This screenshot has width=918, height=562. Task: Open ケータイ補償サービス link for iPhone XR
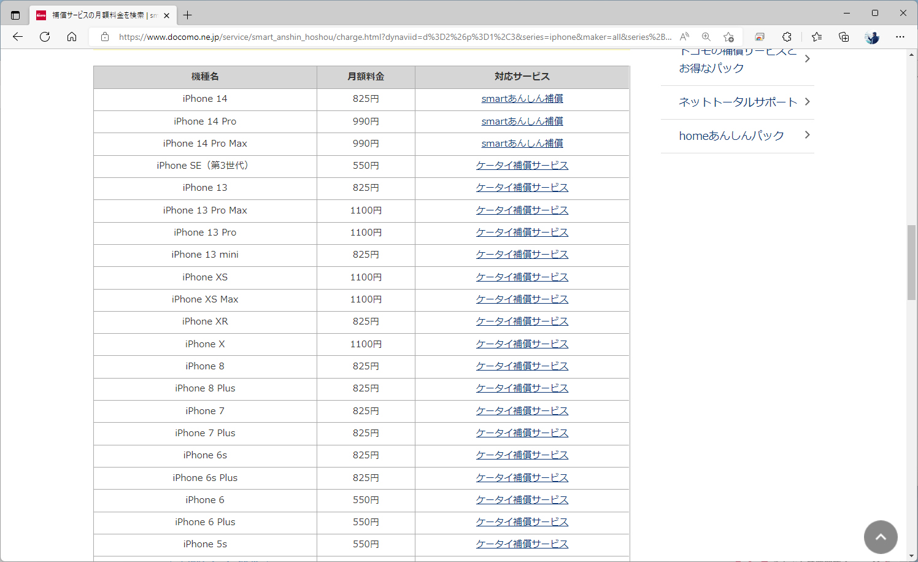coord(522,321)
